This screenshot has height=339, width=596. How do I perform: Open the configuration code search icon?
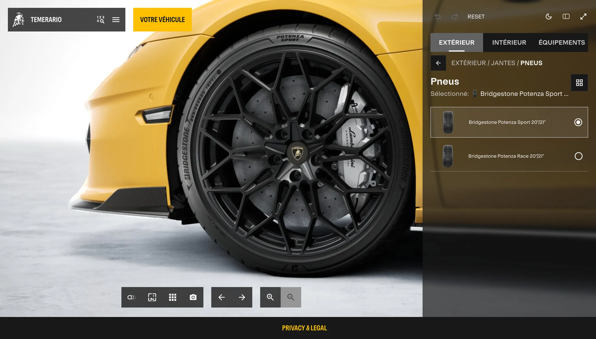point(101,19)
